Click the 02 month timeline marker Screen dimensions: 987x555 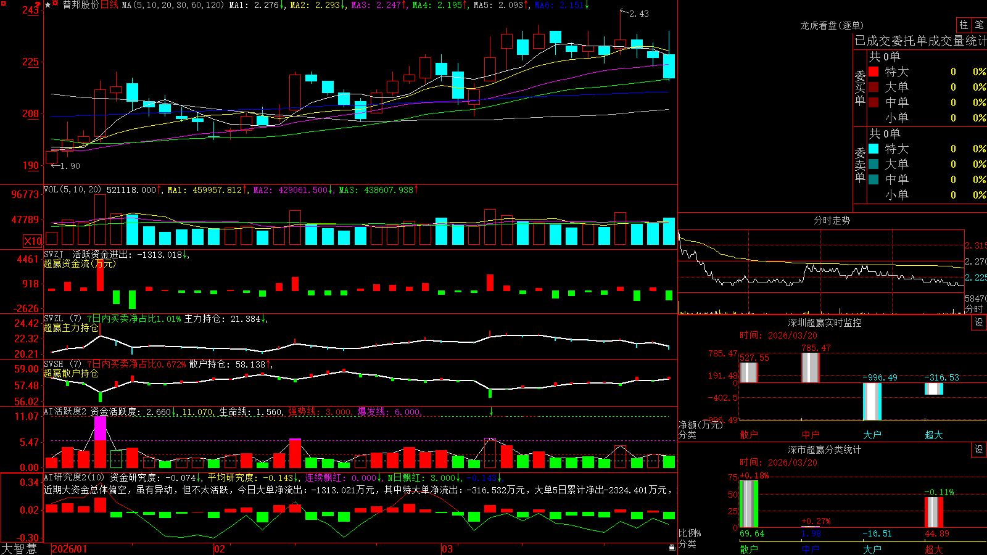point(219,549)
